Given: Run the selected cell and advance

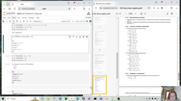Looking at the screenshot, I should (x=20, y=21).
